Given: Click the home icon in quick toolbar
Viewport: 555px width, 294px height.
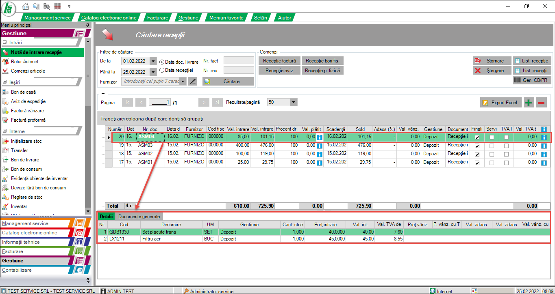Looking at the screenshot, I should tap(25, 6).
